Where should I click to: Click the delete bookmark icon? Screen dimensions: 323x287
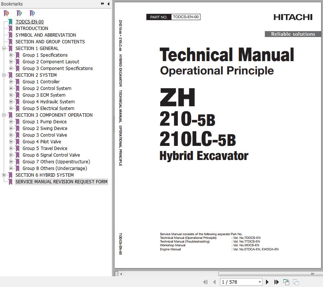[6, 13]
